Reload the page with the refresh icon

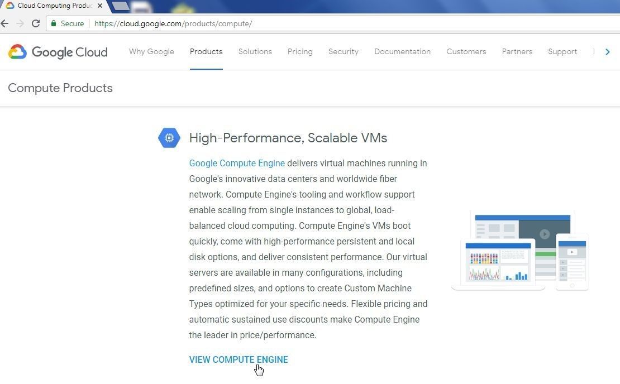pyautogui.click(x=36, y=23)
